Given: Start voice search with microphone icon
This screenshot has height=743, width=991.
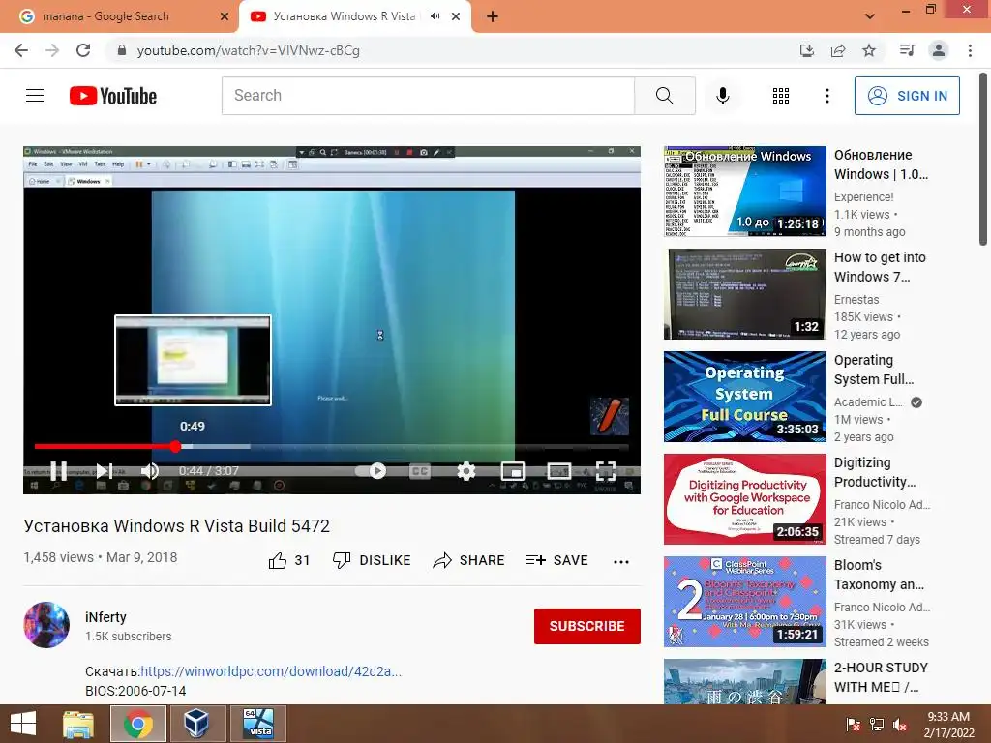Looking at the screenshot, I should (x=722, y=96).
